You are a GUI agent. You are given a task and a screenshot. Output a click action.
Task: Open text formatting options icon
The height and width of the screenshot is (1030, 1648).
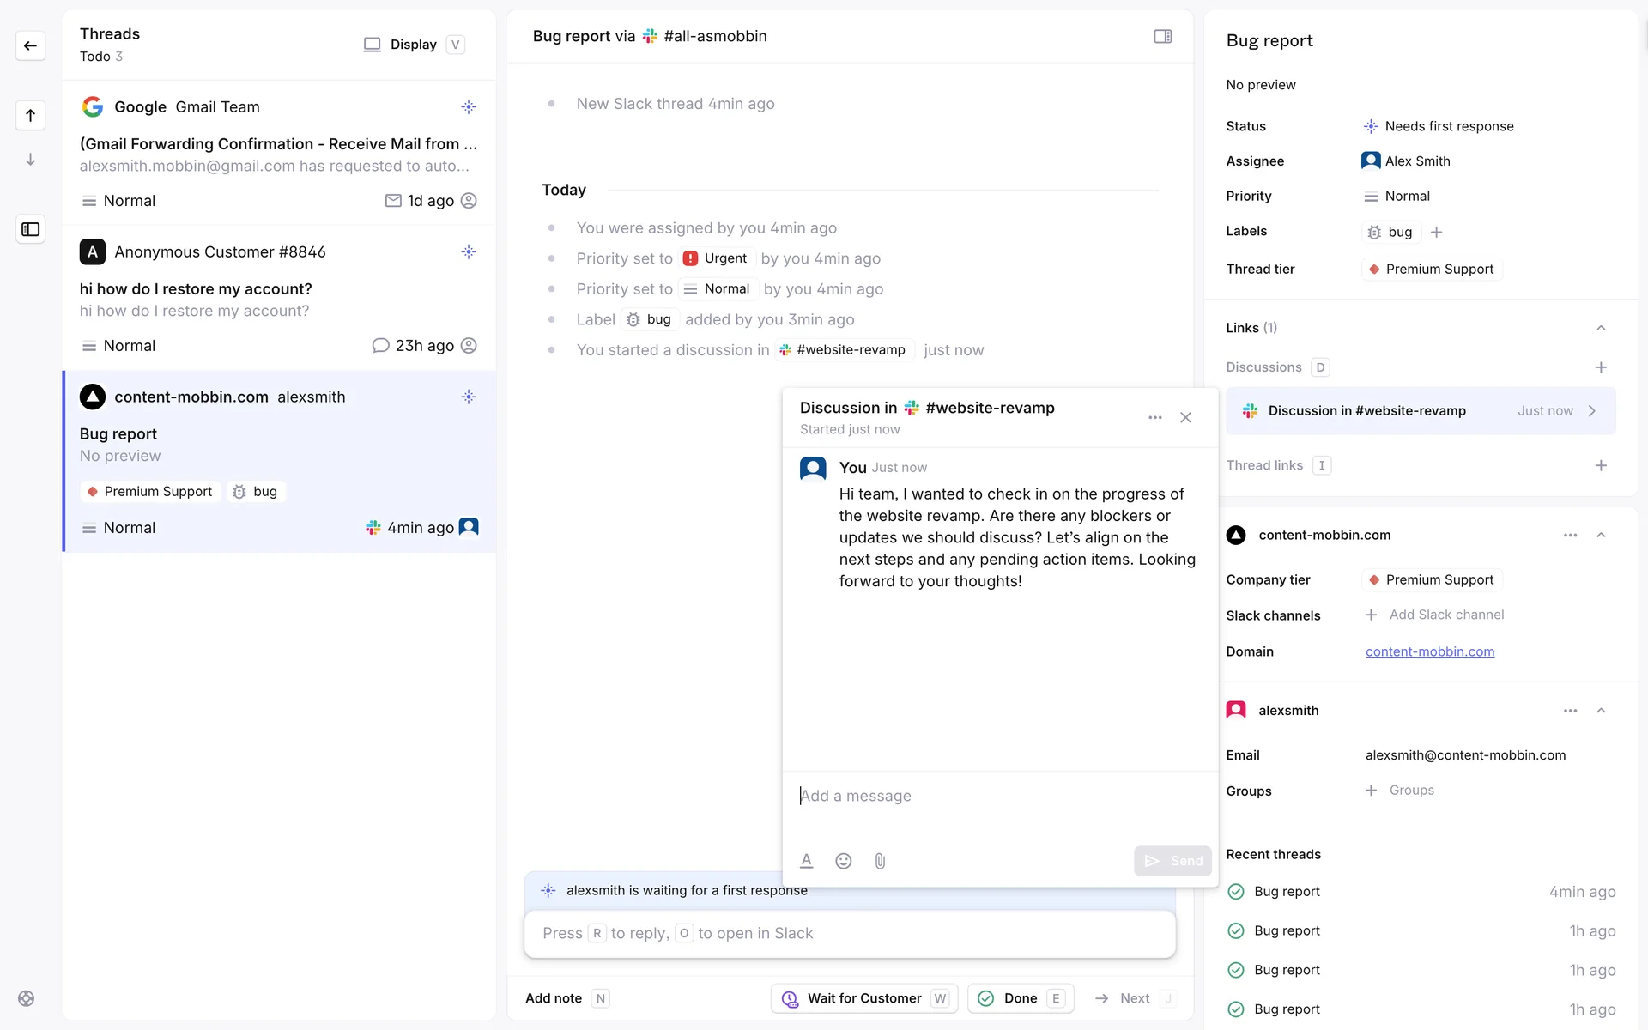(806, 861)
